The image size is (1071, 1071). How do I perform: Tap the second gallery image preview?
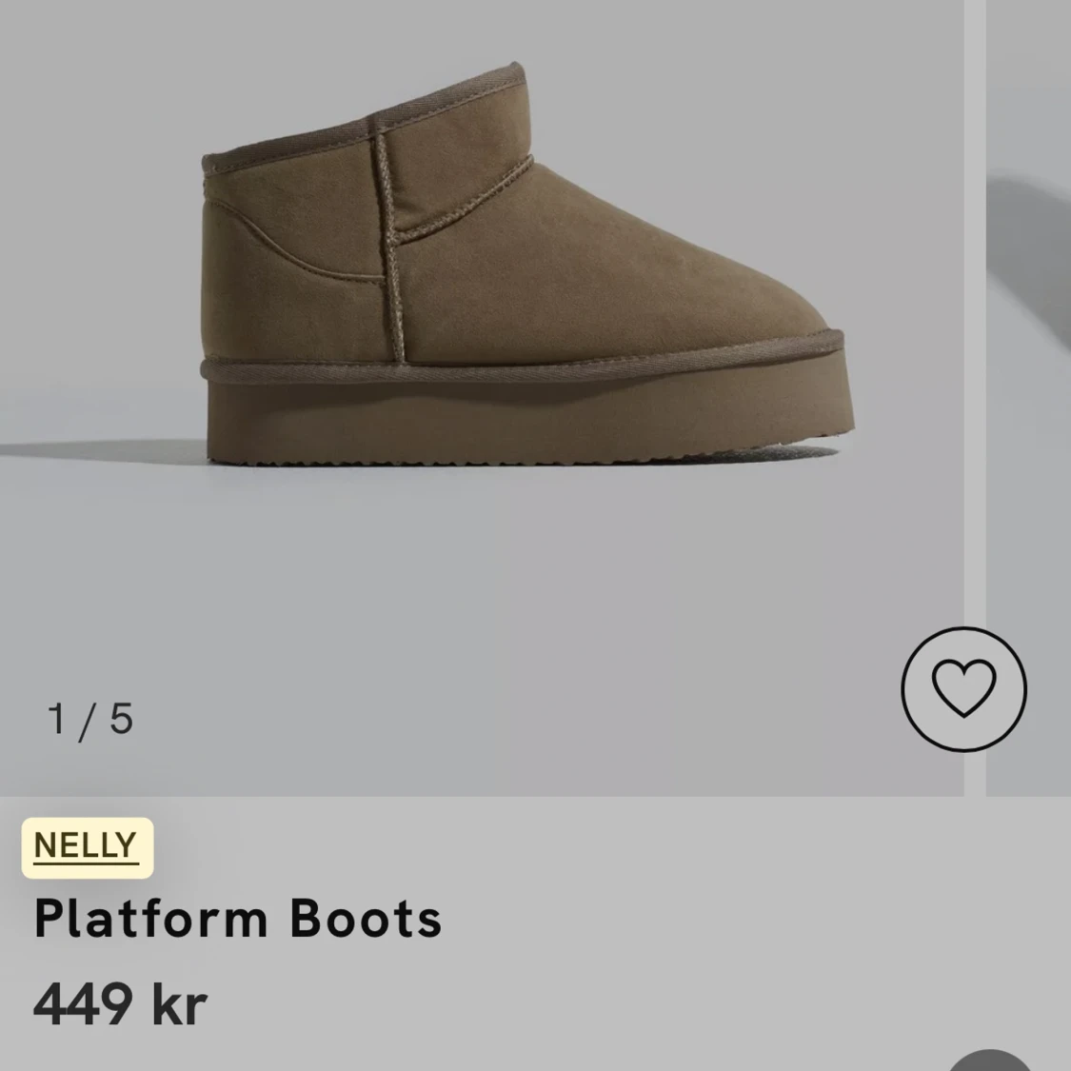[1029, 398]
